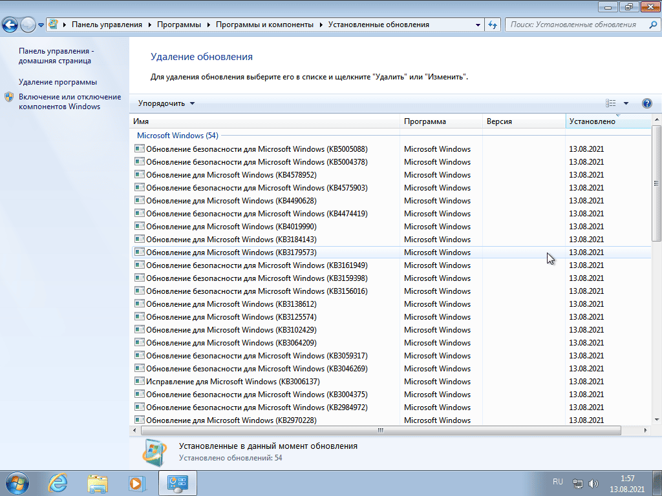
Task: Select update KB3184143 icon
Action: [140, 239]
